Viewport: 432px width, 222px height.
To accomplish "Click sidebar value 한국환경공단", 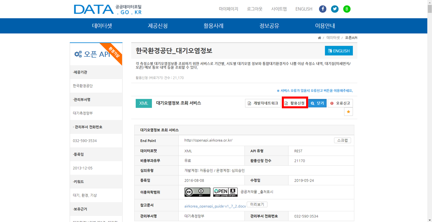I will [x=83, y=86].
